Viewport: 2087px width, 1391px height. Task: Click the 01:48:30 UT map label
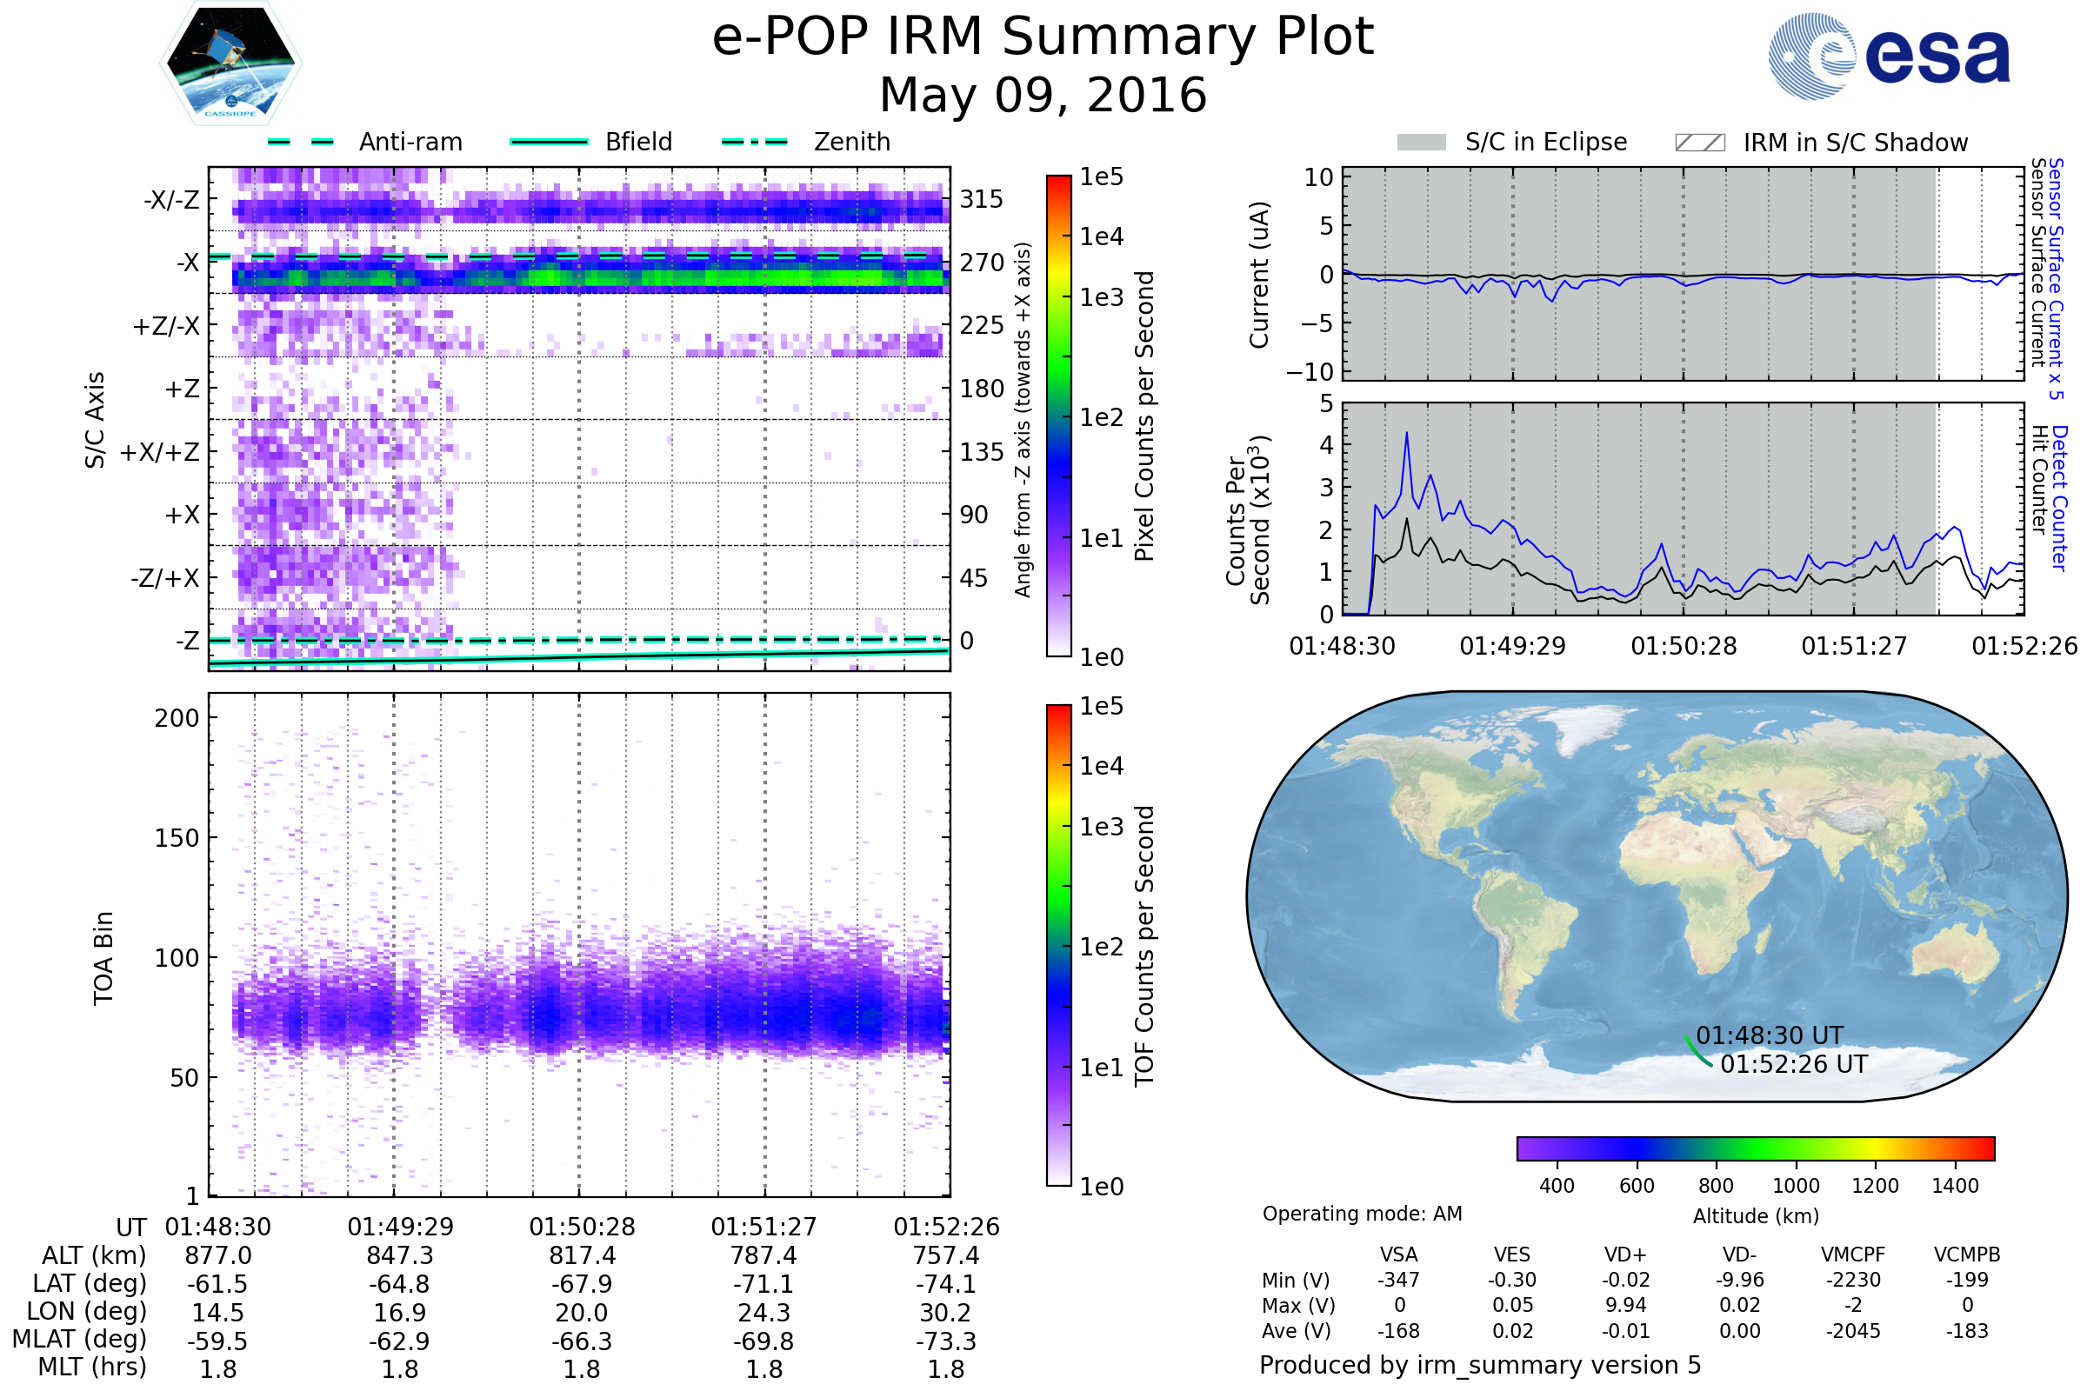(x=1770, y=1035)
